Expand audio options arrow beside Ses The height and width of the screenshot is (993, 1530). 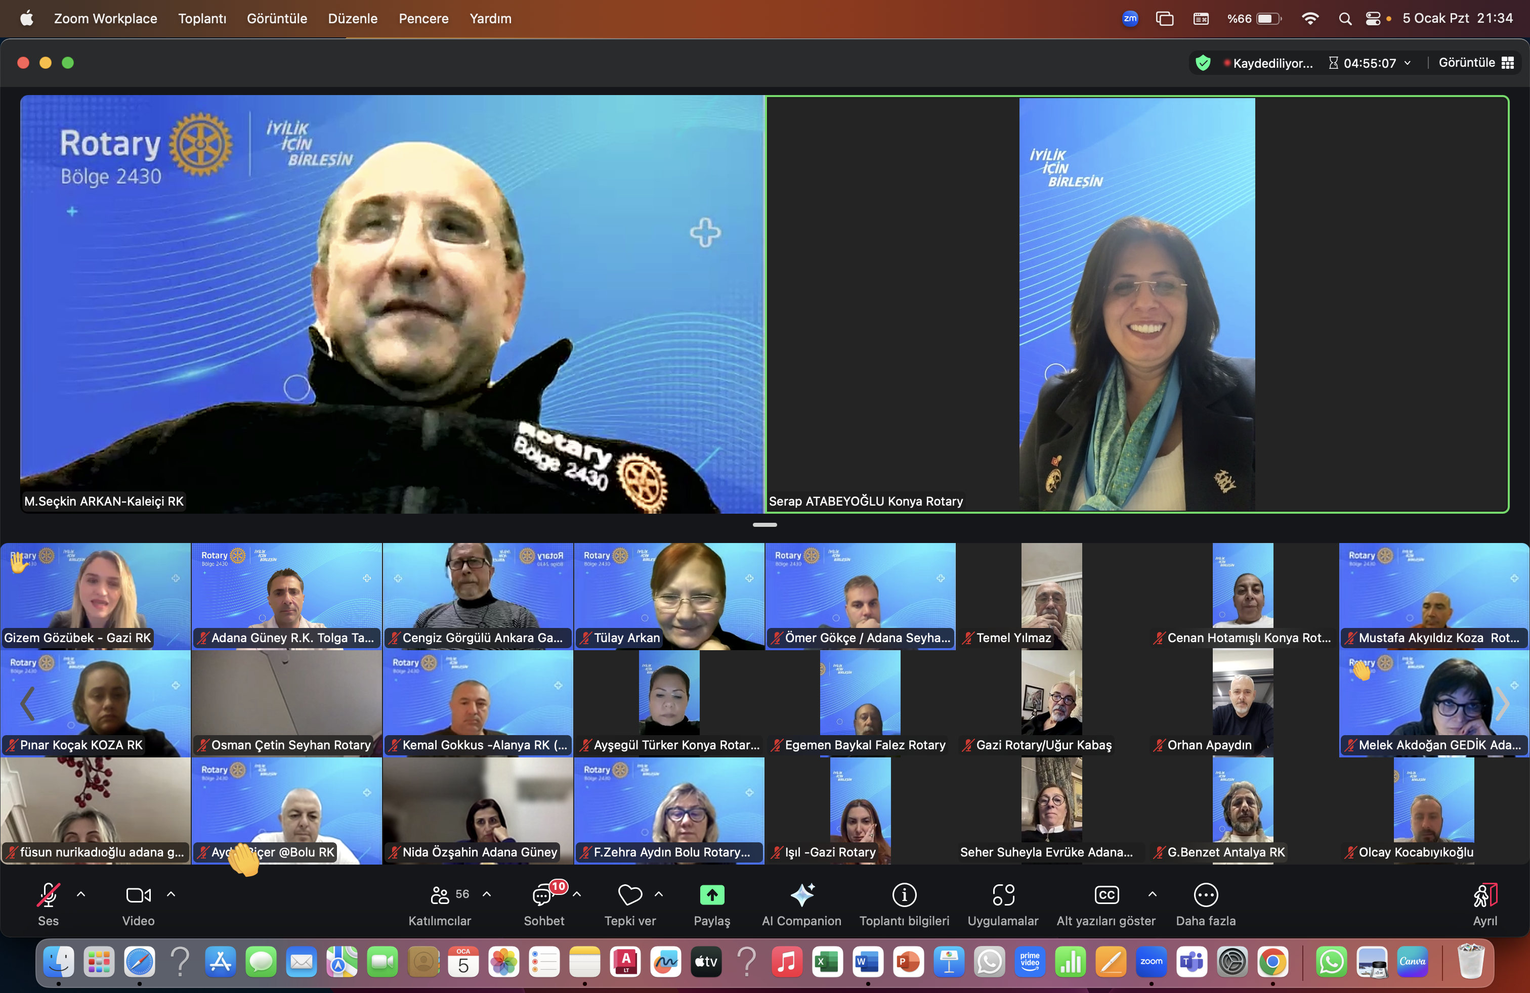pyautogui.click(x=81, y=894)
